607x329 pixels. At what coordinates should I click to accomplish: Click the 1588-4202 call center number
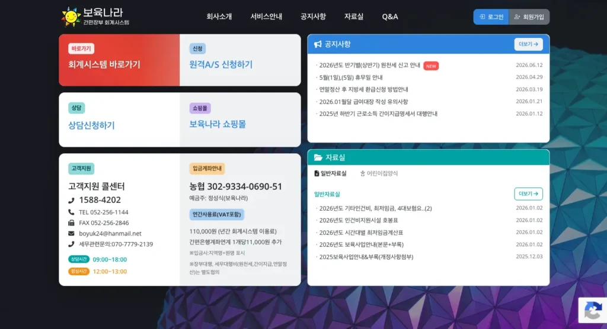click(100, 200)
